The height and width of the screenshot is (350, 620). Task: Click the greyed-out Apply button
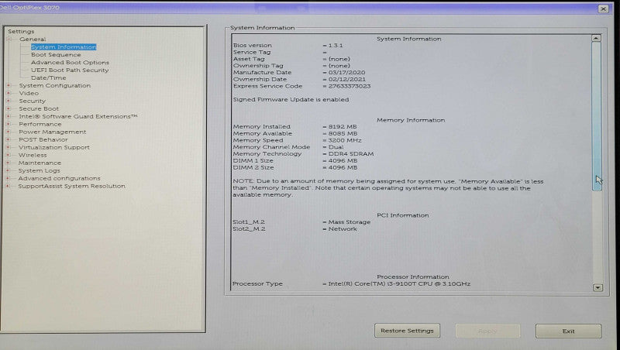487,331
